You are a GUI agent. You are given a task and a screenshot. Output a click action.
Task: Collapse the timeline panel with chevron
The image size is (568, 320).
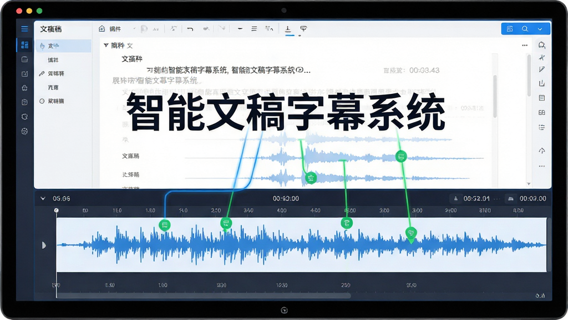(x=43, y=198)
